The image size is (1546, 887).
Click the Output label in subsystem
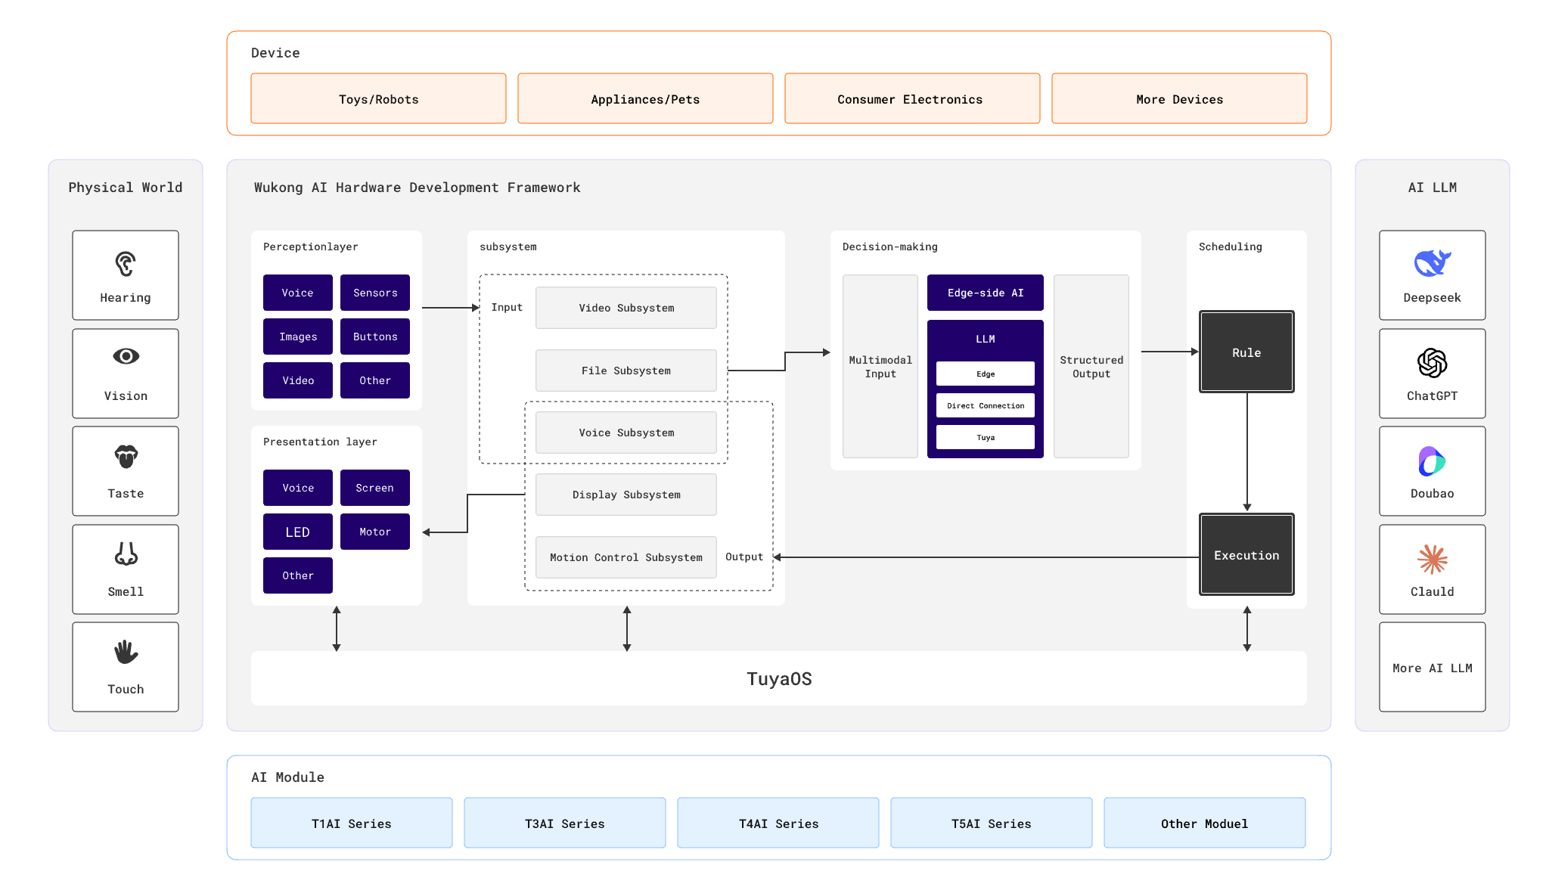744,557
